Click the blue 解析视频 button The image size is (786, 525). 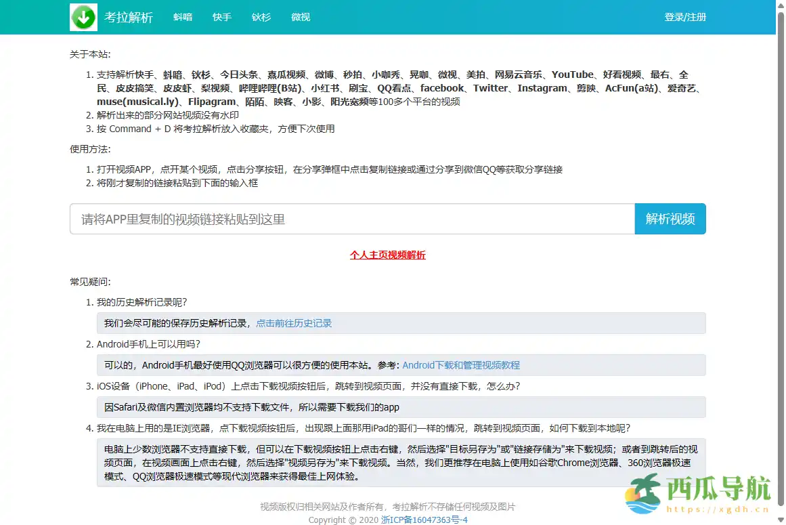click(x=670, y=219)
